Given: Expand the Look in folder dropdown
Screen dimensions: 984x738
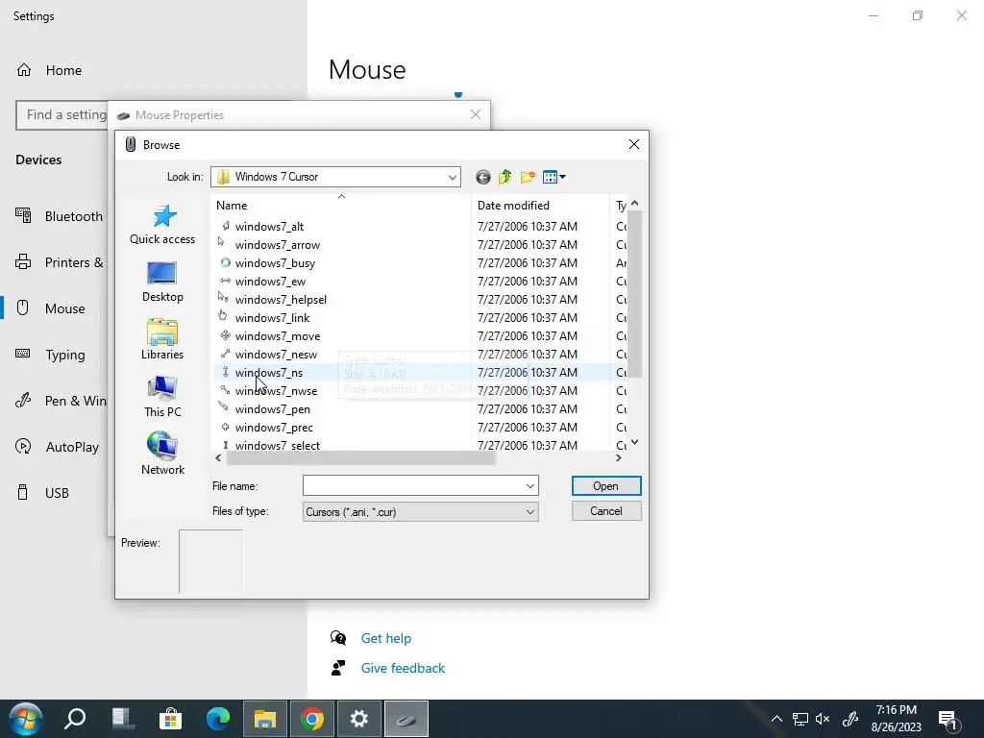Looking at the screenshot, I should pos(452,177).
